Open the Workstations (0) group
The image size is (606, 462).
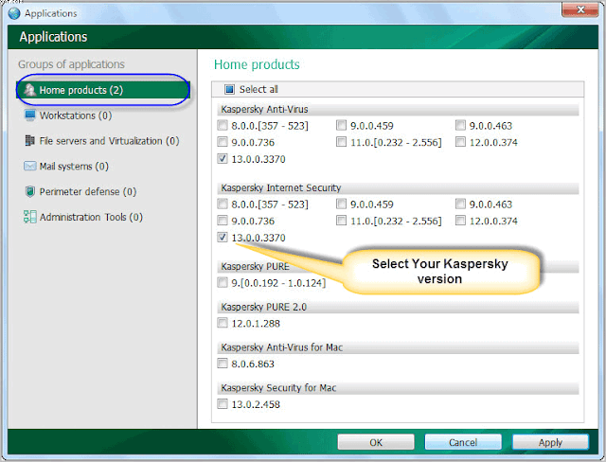click(76, 115)
